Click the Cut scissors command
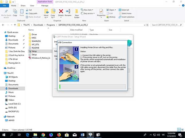Viewport: 185px width, 138px height. point(29,10)
